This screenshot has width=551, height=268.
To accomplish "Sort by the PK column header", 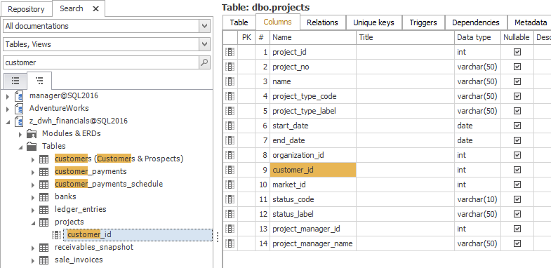I will coord(246,37).
